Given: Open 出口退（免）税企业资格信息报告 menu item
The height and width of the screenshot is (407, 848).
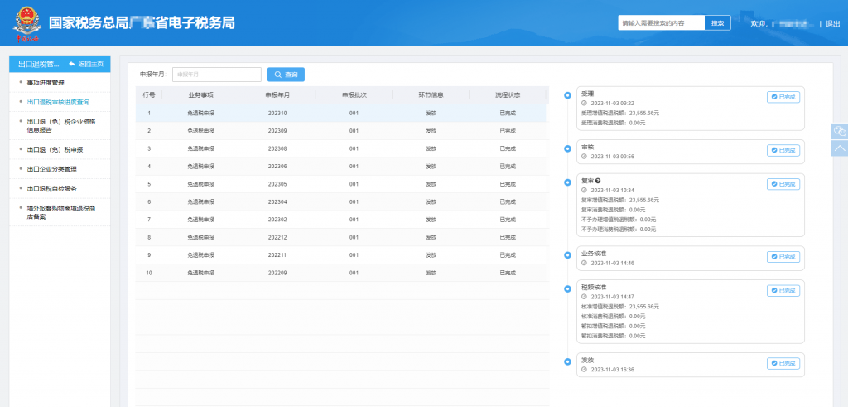Looking at the screenshot, I should pyautogui.click(x=60, y=125).
